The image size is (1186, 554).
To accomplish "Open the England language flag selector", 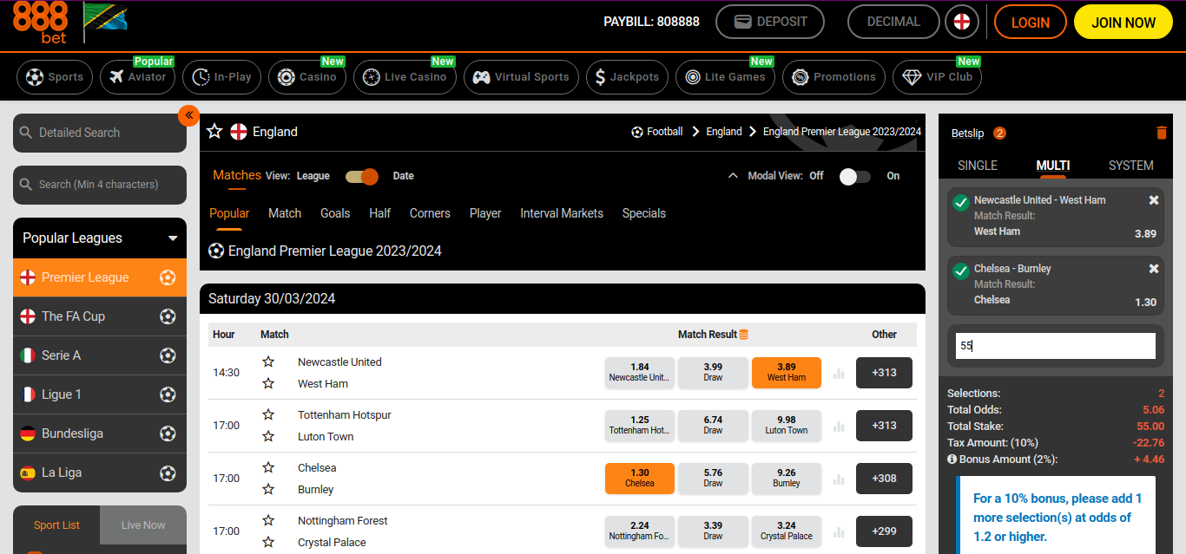I will tap(961, 23).
